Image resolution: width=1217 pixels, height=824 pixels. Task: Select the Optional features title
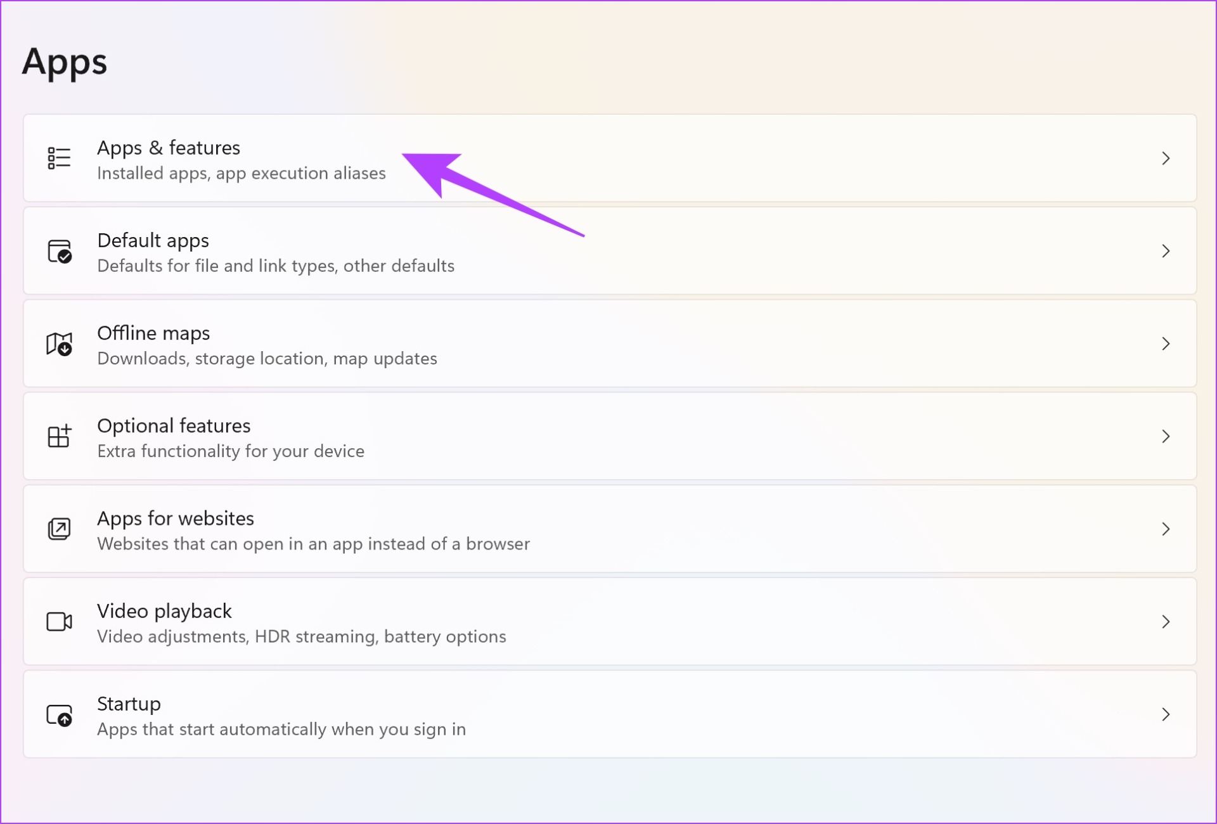pos(174,425)
